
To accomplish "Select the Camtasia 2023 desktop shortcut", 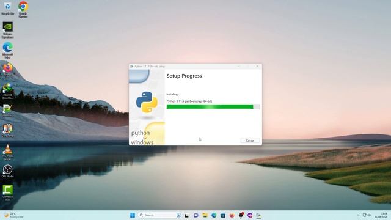I will 7,193.
